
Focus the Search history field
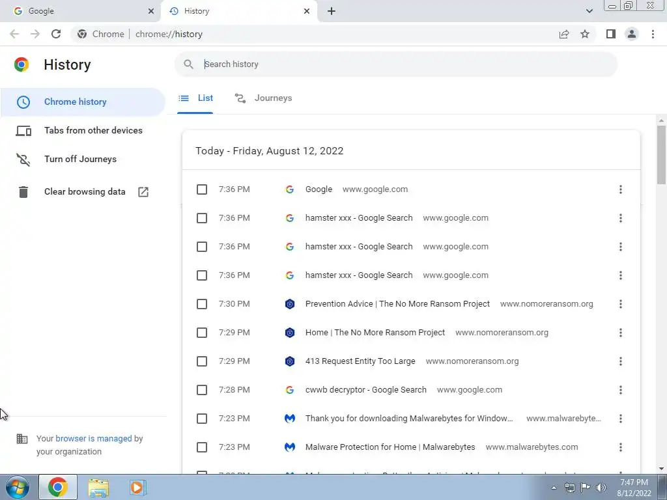pos(395,64)
